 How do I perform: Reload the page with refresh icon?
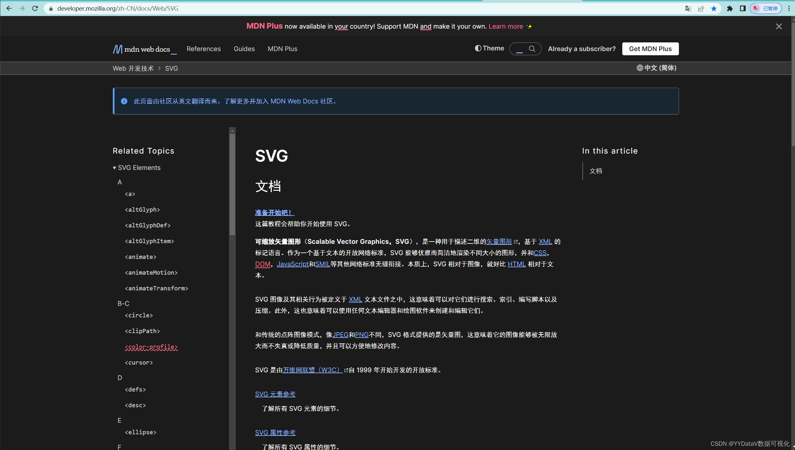35,8
